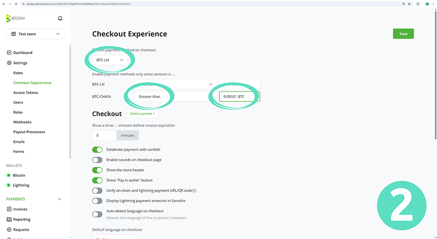The height and width of the screenshot is (239, 437).
Task: Open the Reporting page
Action: tap(21, 219)
